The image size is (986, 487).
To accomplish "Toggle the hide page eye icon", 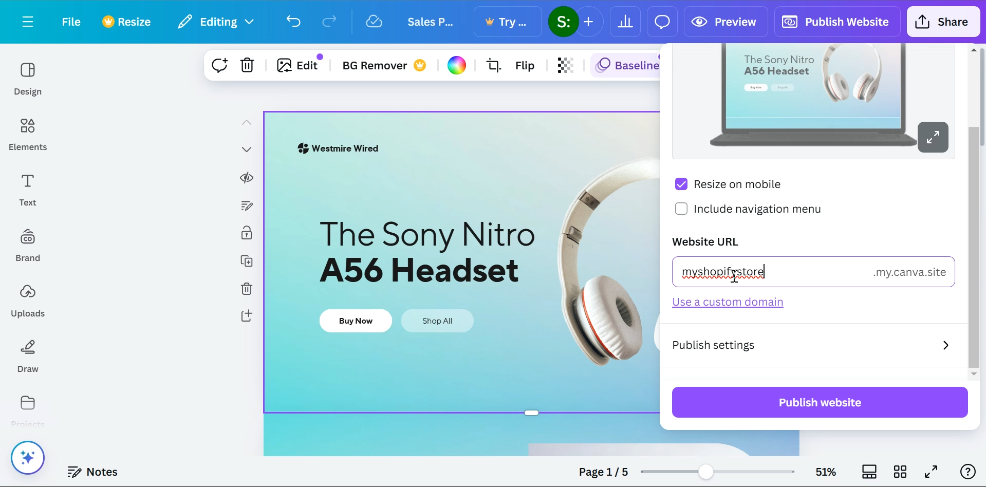I will tap(247, 178).
